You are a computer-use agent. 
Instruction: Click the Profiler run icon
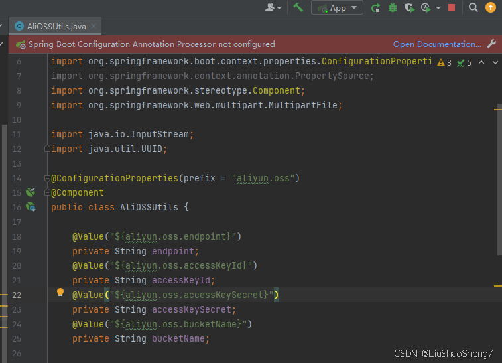pyautogui.click(x=426, y=7)
